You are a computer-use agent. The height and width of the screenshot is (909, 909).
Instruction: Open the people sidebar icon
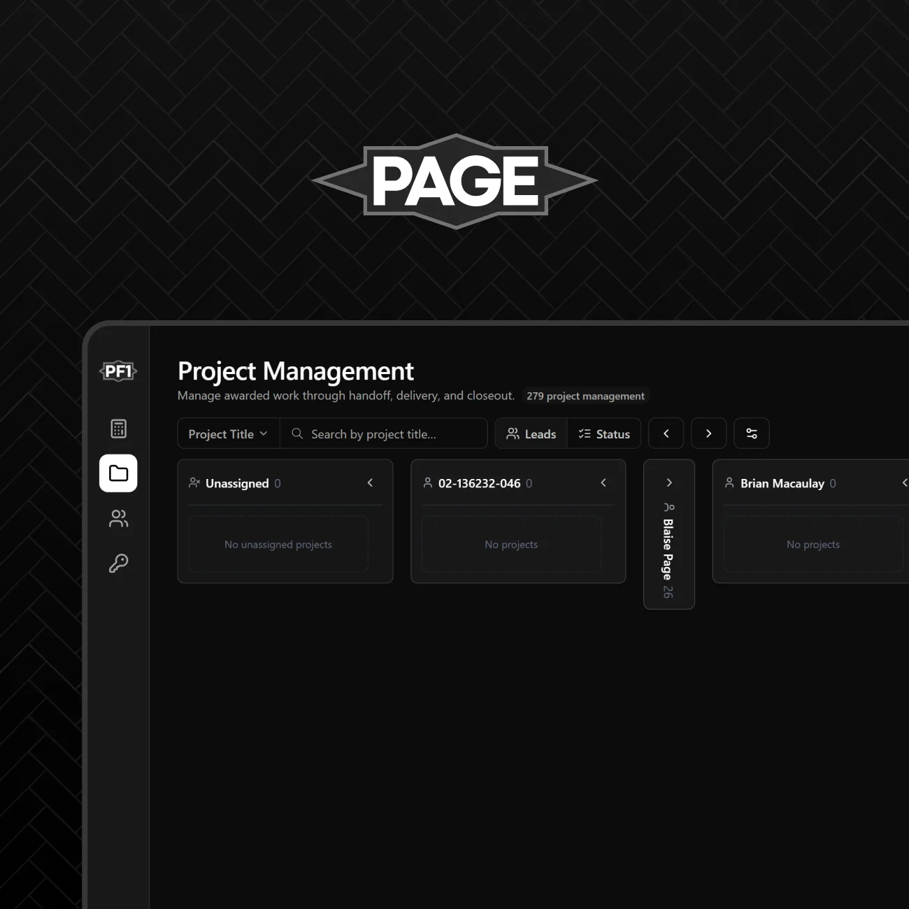pyautogui.click(x=119, y=518)
